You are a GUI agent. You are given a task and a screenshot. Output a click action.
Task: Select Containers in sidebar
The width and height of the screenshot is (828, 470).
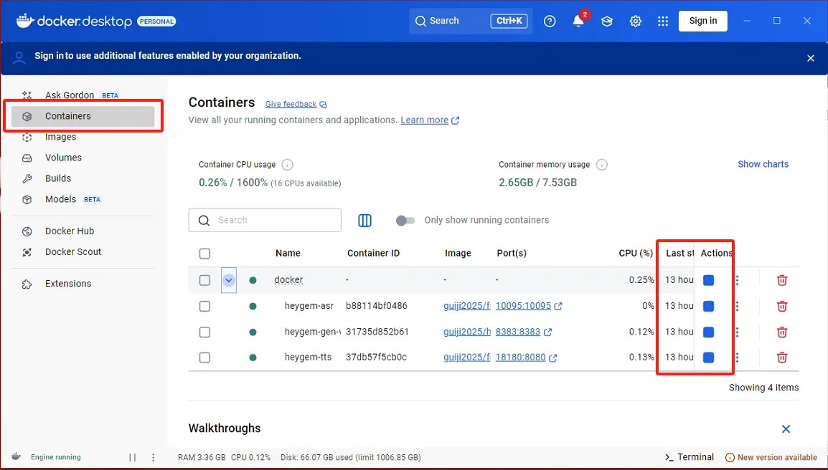pyautogui.click(x=83, y=116)
